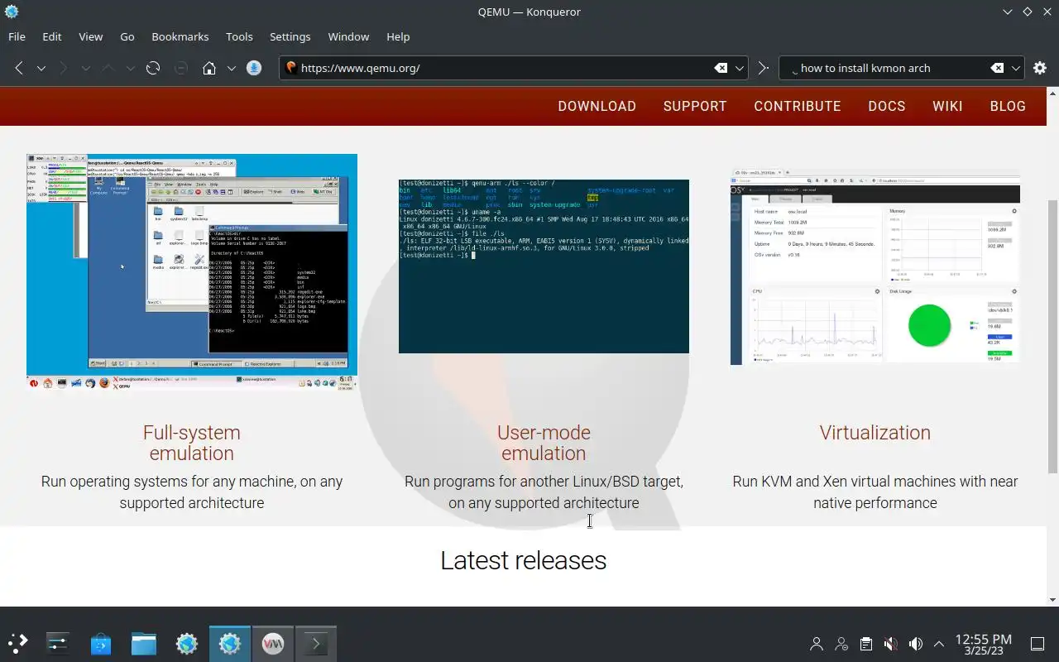The width and height of the screenshot is (1059, 662).
Task: Click the 'User-mode emulation' heading
Action: [544, 443]
